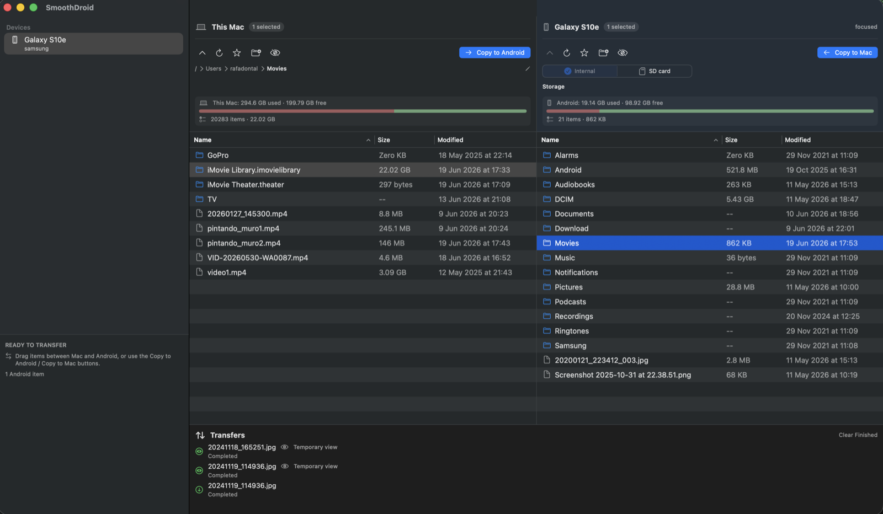Image resolution: width=883 pixels, height=514 pixels.
Task: Sort Android files by Modified column
Action: pos(832,140)
